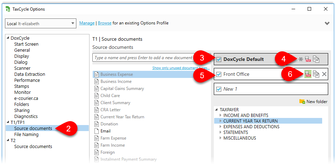Open the Folders options page

22,104
